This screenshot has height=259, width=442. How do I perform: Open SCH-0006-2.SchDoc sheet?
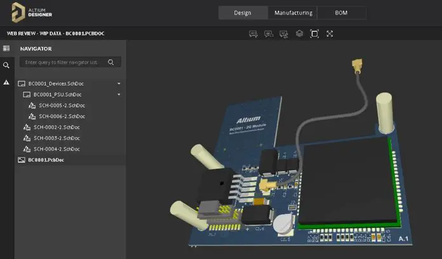coord(62,116)
